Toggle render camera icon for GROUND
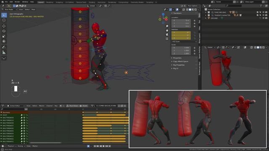 point(266,18)
